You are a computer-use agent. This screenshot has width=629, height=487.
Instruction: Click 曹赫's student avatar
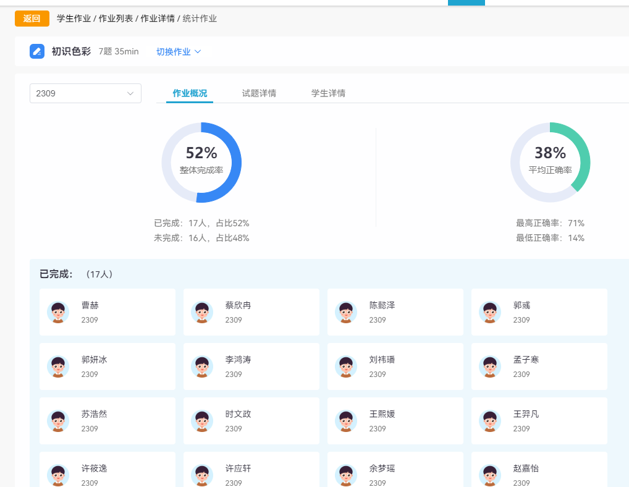point(58,312)
